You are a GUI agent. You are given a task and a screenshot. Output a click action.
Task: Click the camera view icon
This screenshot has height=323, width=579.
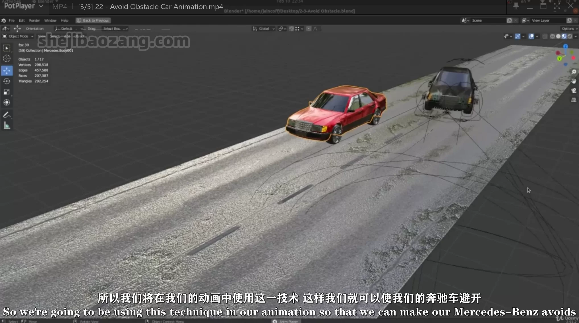[574, 91]
